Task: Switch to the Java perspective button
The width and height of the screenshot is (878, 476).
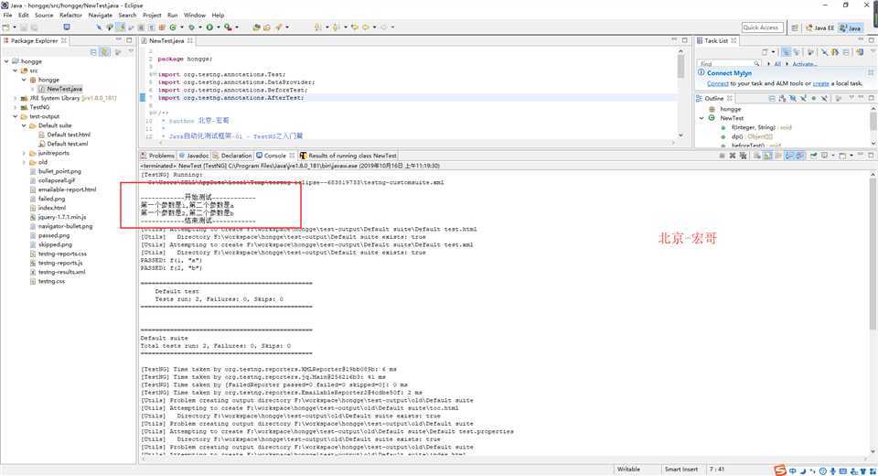Action: point(850,27)
